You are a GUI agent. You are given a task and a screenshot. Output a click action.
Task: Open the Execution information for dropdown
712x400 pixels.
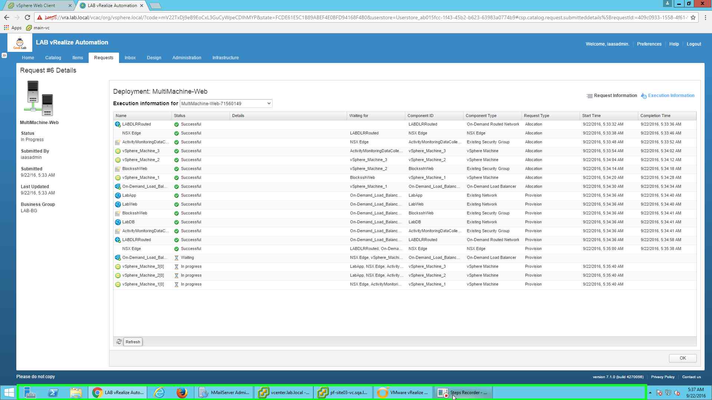(x=268, y=103)
